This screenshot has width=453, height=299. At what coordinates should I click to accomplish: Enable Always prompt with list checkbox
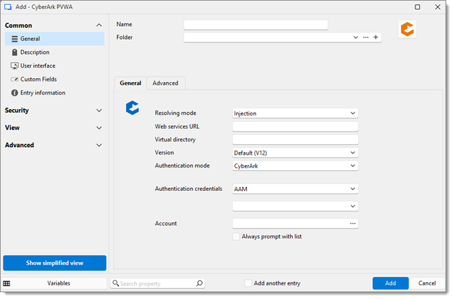236,237
